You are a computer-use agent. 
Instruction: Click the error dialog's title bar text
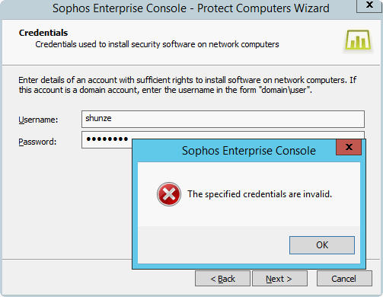click(x=249, y=151)
